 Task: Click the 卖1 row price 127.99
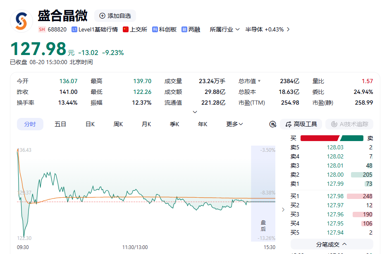pyautogui.click(x=335, y=184)
